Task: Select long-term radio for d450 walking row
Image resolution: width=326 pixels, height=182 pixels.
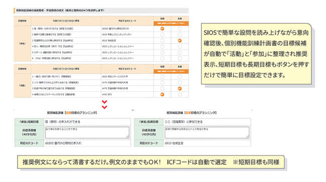Action: point(180,95)
